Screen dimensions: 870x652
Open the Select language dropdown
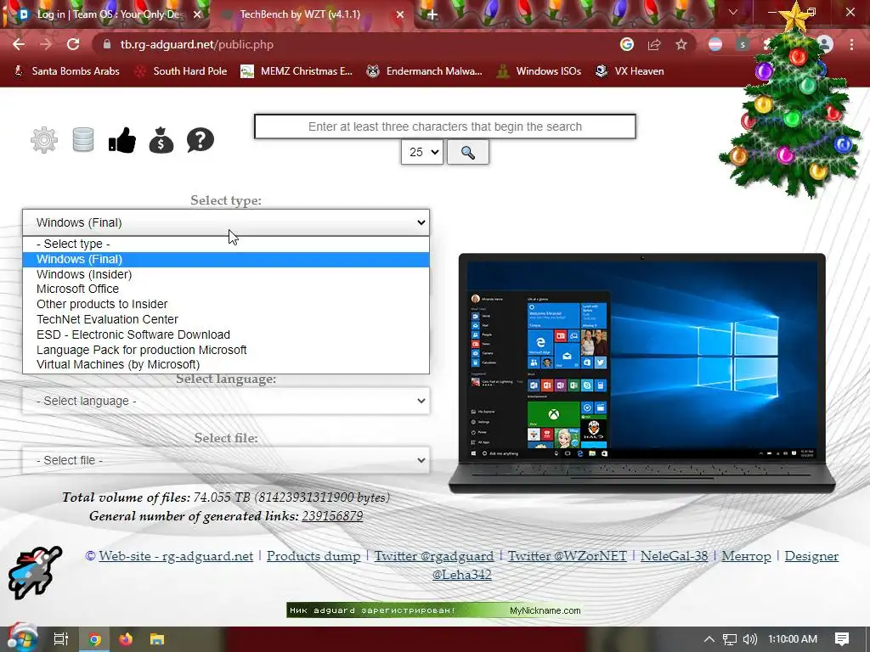226,401
